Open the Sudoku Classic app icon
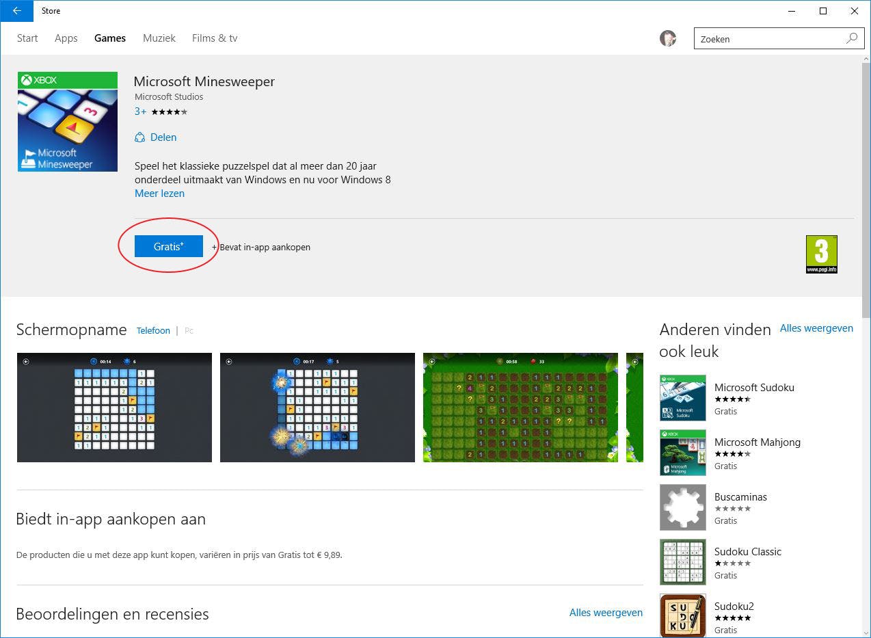This screenshot has width=871, height=638. (682, 562)
